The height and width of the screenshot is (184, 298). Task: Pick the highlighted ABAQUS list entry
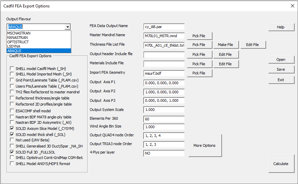[39, 51]
